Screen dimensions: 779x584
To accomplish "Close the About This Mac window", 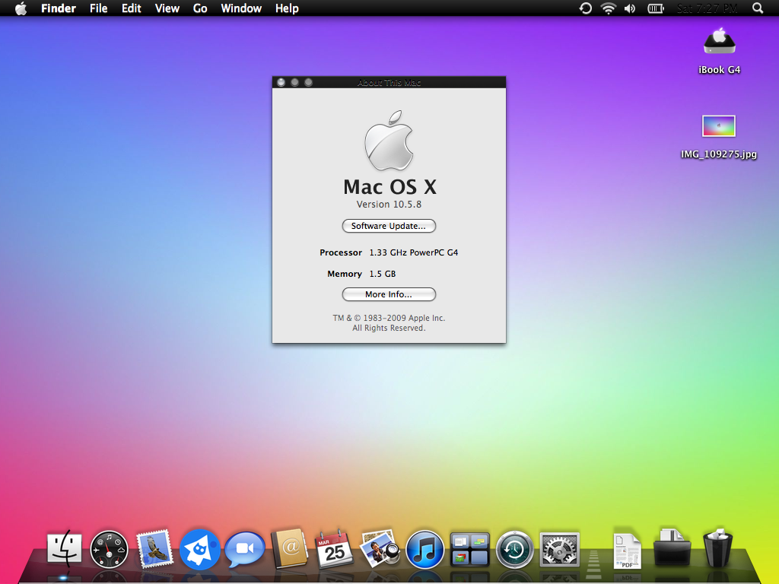I will [x=281, y=82].
